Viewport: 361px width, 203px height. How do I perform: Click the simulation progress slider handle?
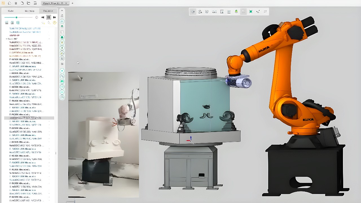(16, 17)
